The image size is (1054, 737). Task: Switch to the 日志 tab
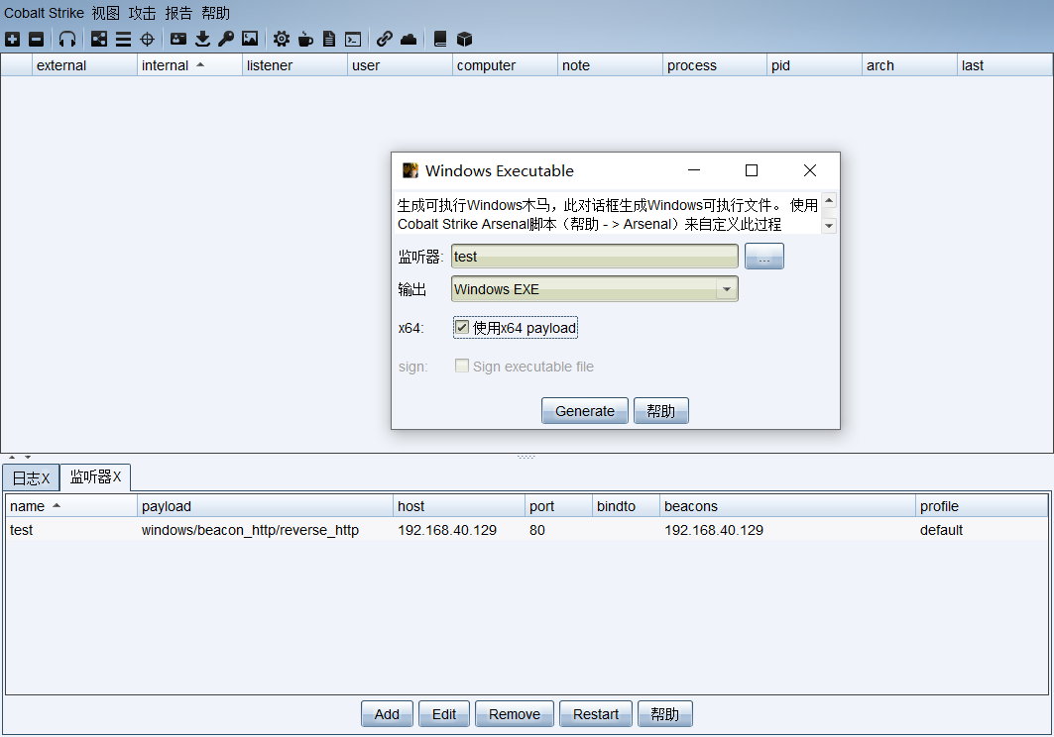coord(31,477)
